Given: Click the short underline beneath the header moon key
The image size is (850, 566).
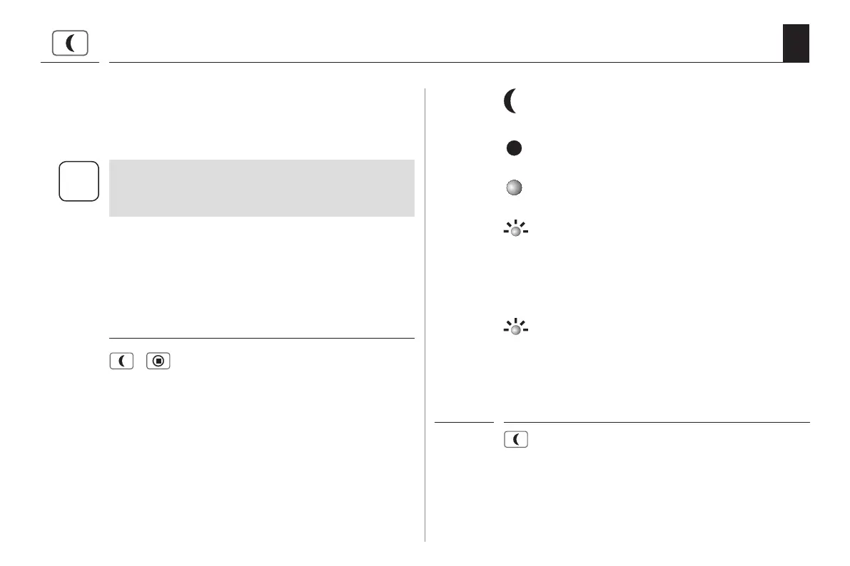Looking at the screenshot, I should (70, 62).
